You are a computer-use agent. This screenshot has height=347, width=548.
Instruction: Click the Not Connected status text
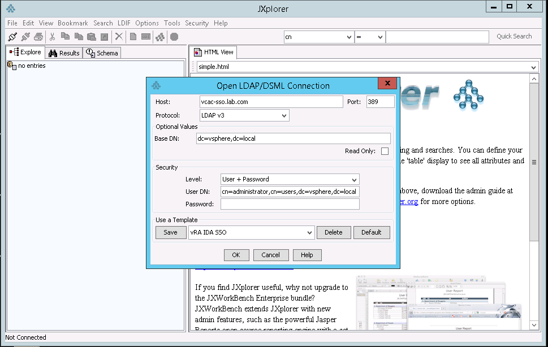coord(25,337)
